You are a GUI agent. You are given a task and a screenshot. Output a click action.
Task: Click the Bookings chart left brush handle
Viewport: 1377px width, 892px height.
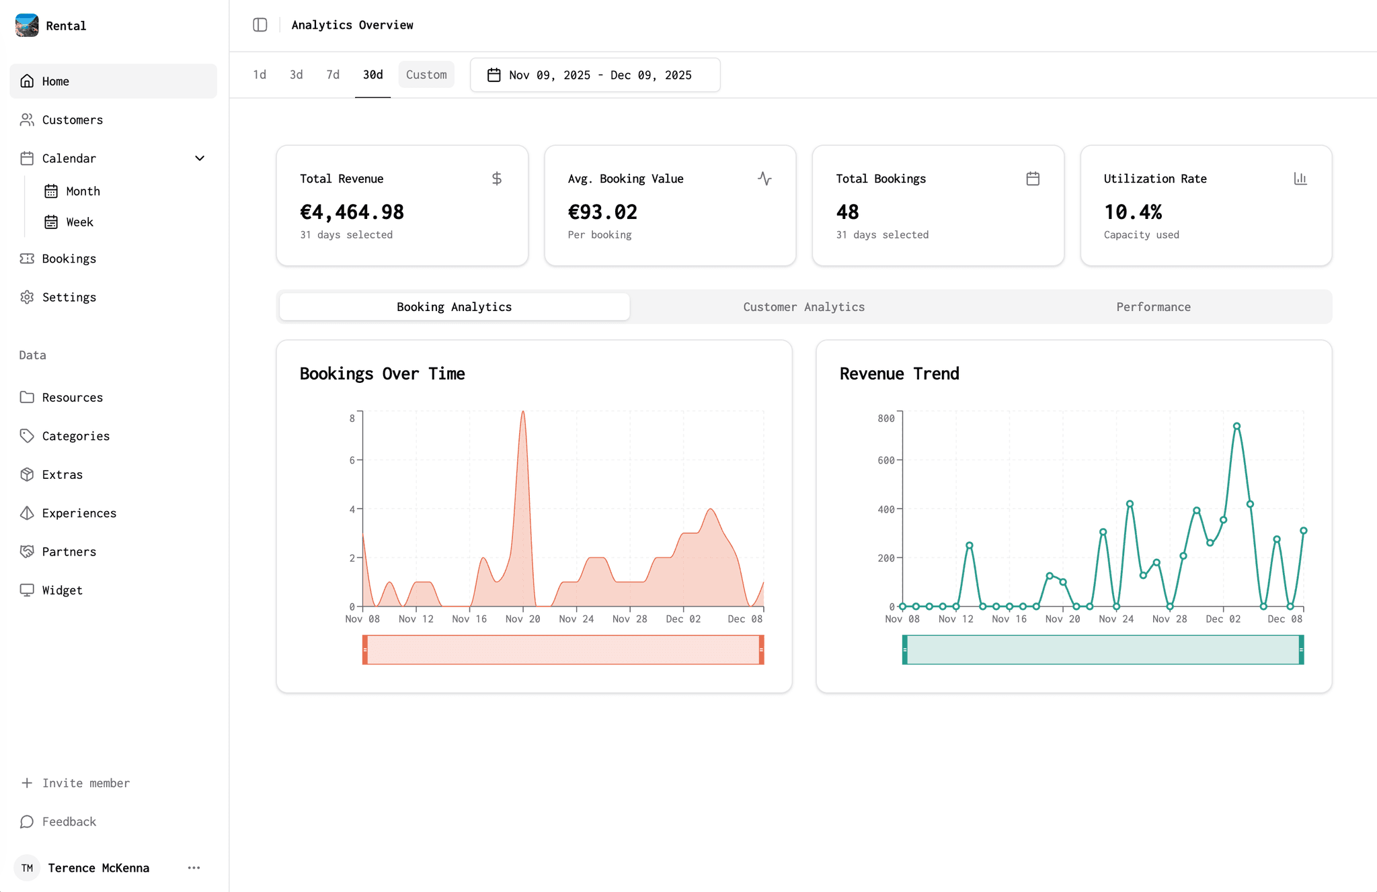point(365,650)
